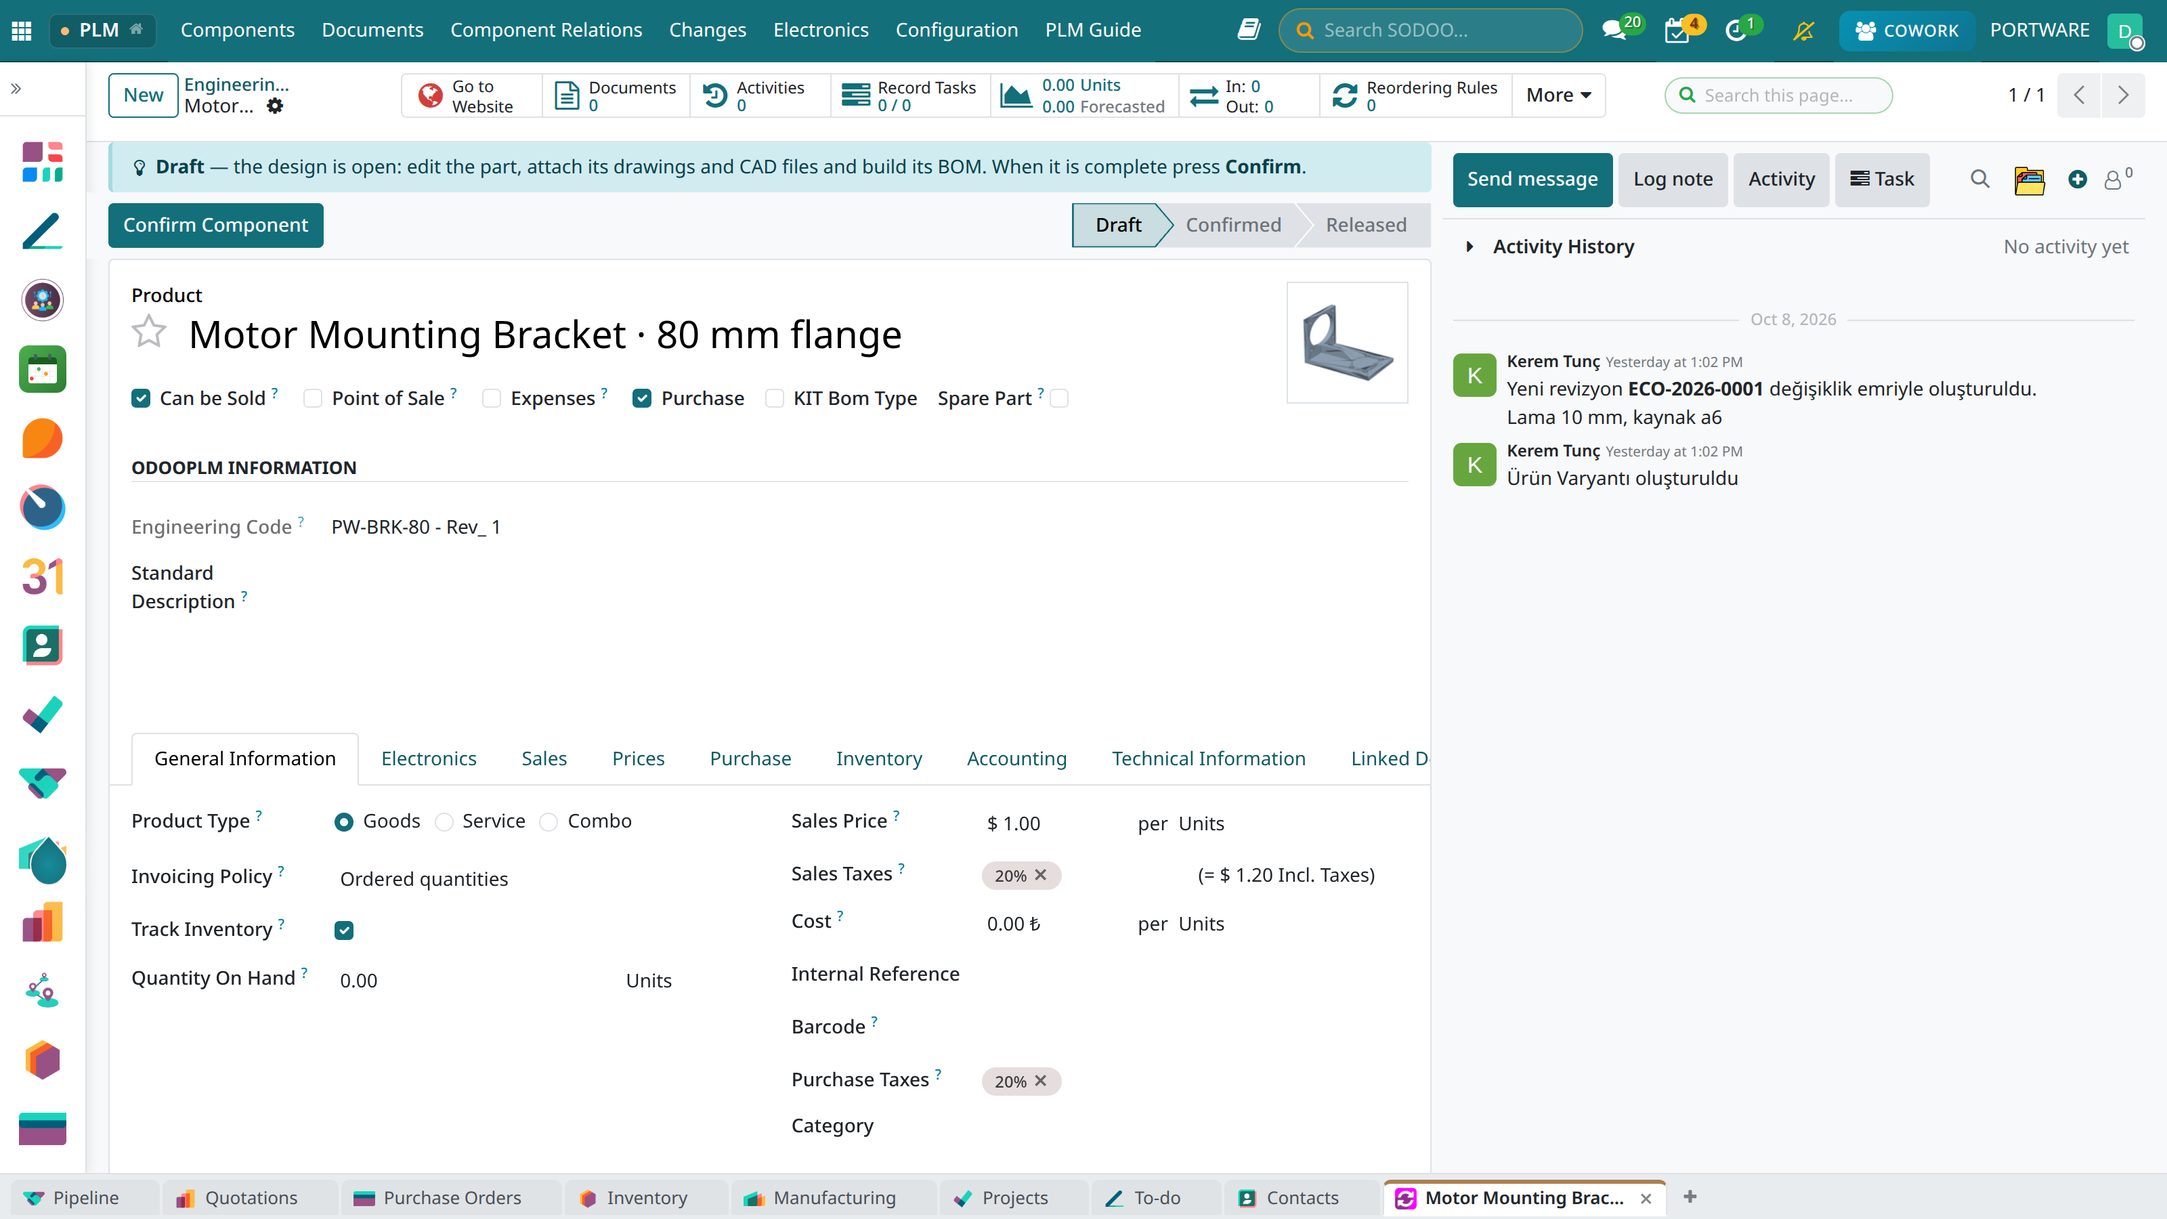Search chatter messages with magnifier icon
2167x1219 pixels.
pos(1980,179)
